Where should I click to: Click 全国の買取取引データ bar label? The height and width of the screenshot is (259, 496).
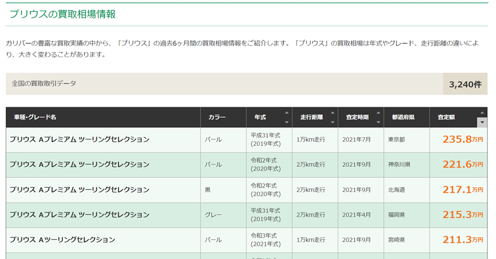point(44,84)
